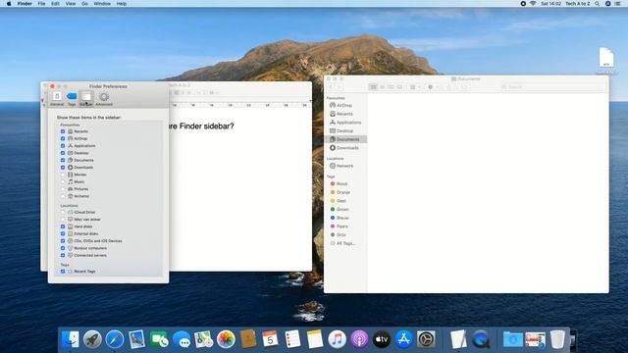Screen dimensions: 628x353
Task: Click the Wi-Fi icon in menu bar
Action: coord(533,4)
